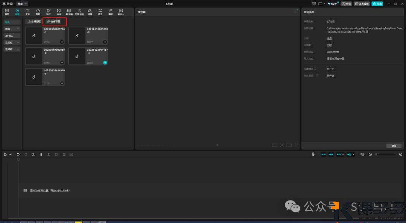Image resolution: width=406 pixels, height=223 pixels.
Task: Toggle main track magnet snapping
Action: pos(323,154)
